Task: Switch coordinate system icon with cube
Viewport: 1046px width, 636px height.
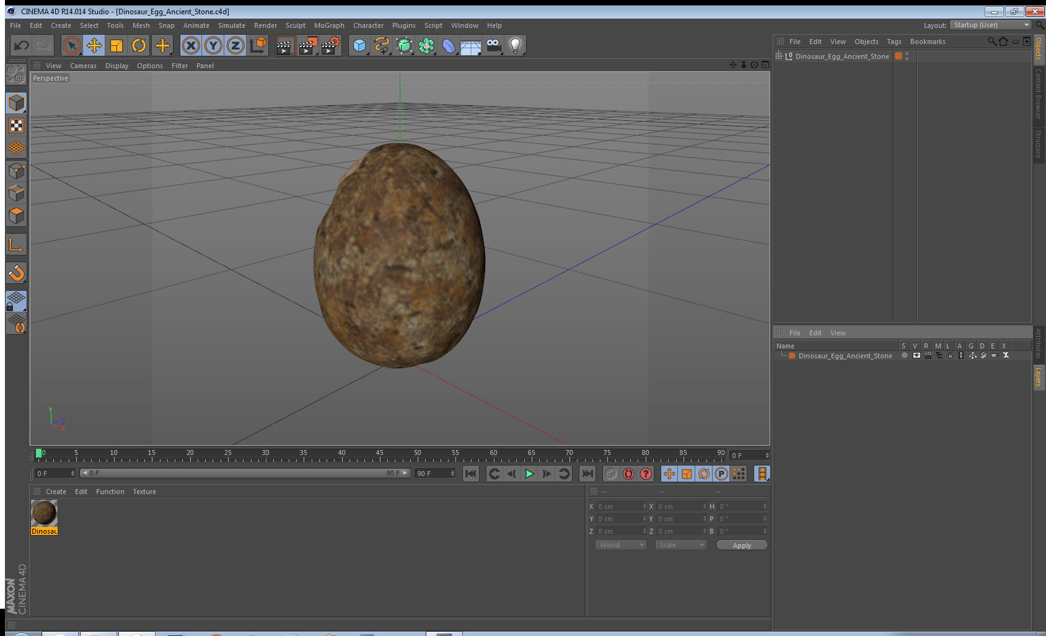Action: [258, 45]
